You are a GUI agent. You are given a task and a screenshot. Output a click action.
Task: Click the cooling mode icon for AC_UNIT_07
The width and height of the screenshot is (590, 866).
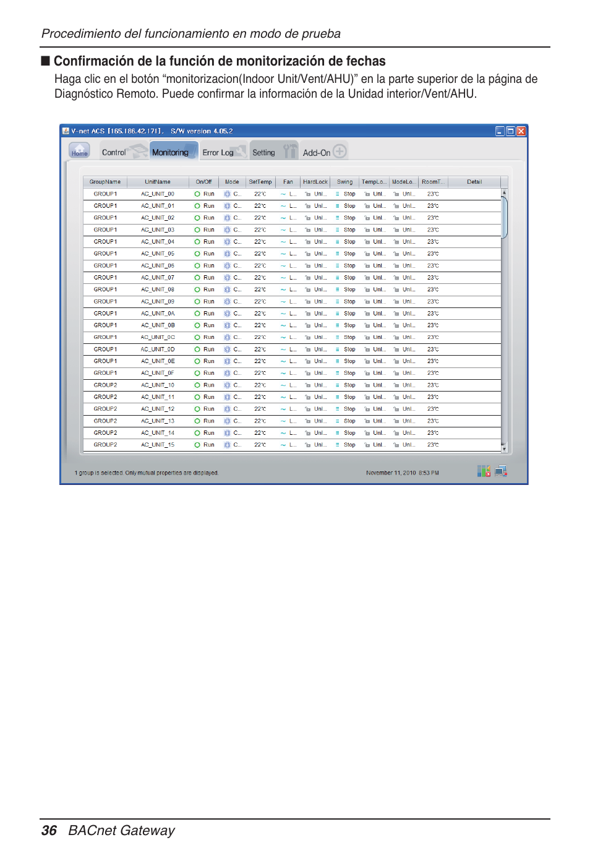click(x=227, y=278)
